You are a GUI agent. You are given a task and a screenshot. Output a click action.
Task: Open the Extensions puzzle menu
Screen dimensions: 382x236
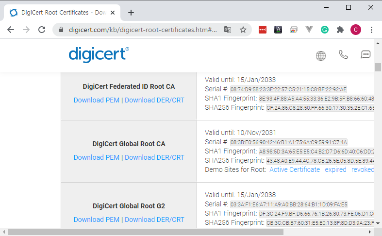tap(340, 30)
